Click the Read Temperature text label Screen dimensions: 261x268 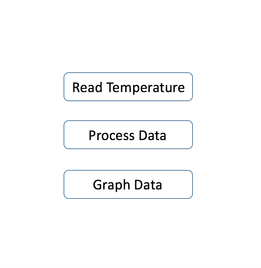pyautogui.click(x=128, y=87)
